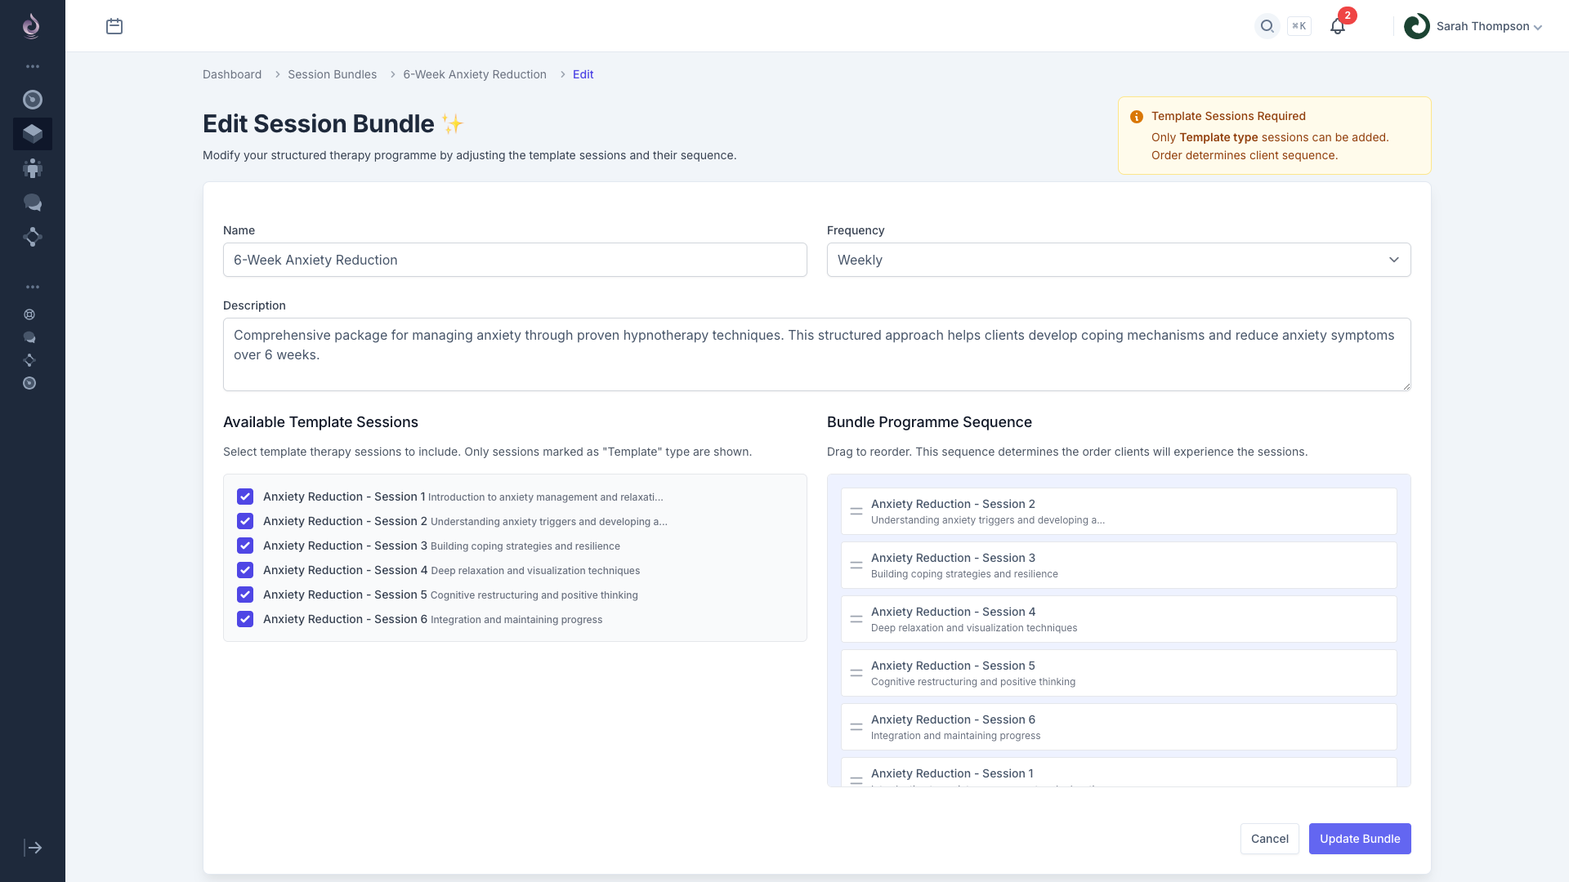Viewport: 1569px width, 882px height.
Task: Cancel the bundle edit
Action: coord(1269,838)
